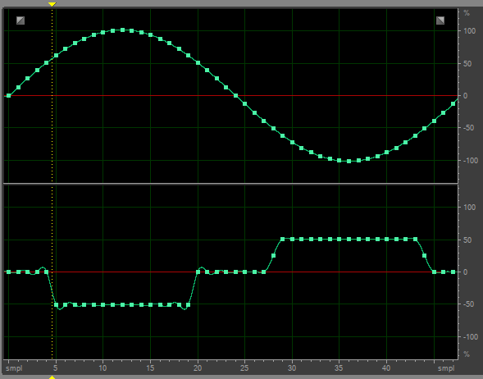Click upper channel's '-100' amplitude scale label
483x379 pixels.
[x=471, y=161]
